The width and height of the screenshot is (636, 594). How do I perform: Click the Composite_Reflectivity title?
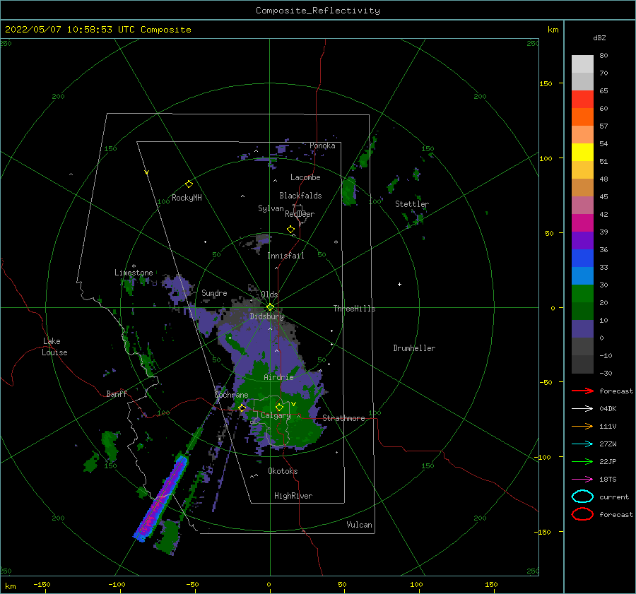click(317, 11)
